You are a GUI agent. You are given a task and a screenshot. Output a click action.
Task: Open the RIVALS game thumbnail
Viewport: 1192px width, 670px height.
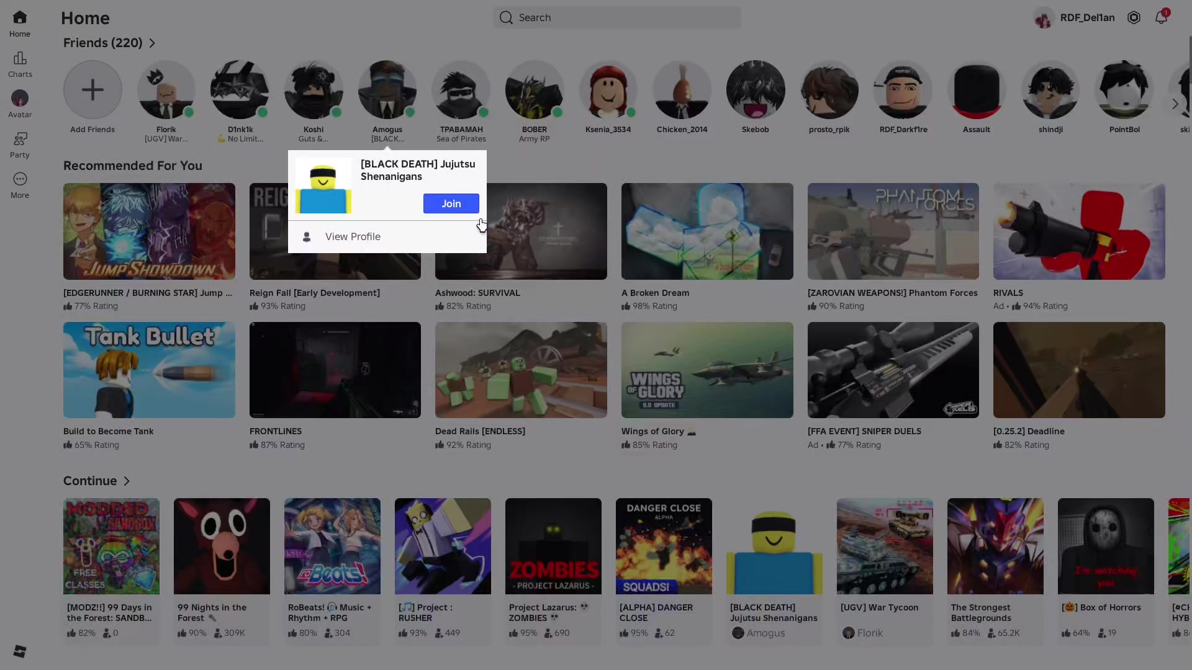[1079, 231]
